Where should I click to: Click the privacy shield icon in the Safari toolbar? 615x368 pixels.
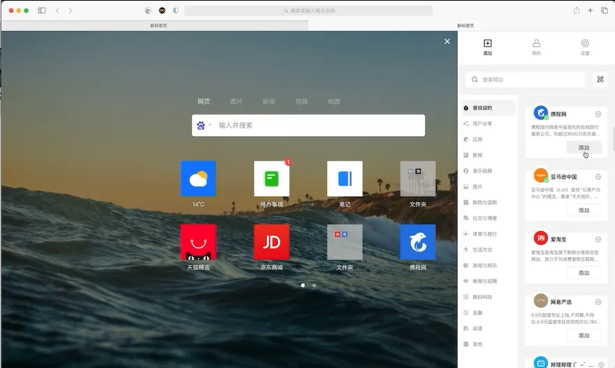point(175,10)
